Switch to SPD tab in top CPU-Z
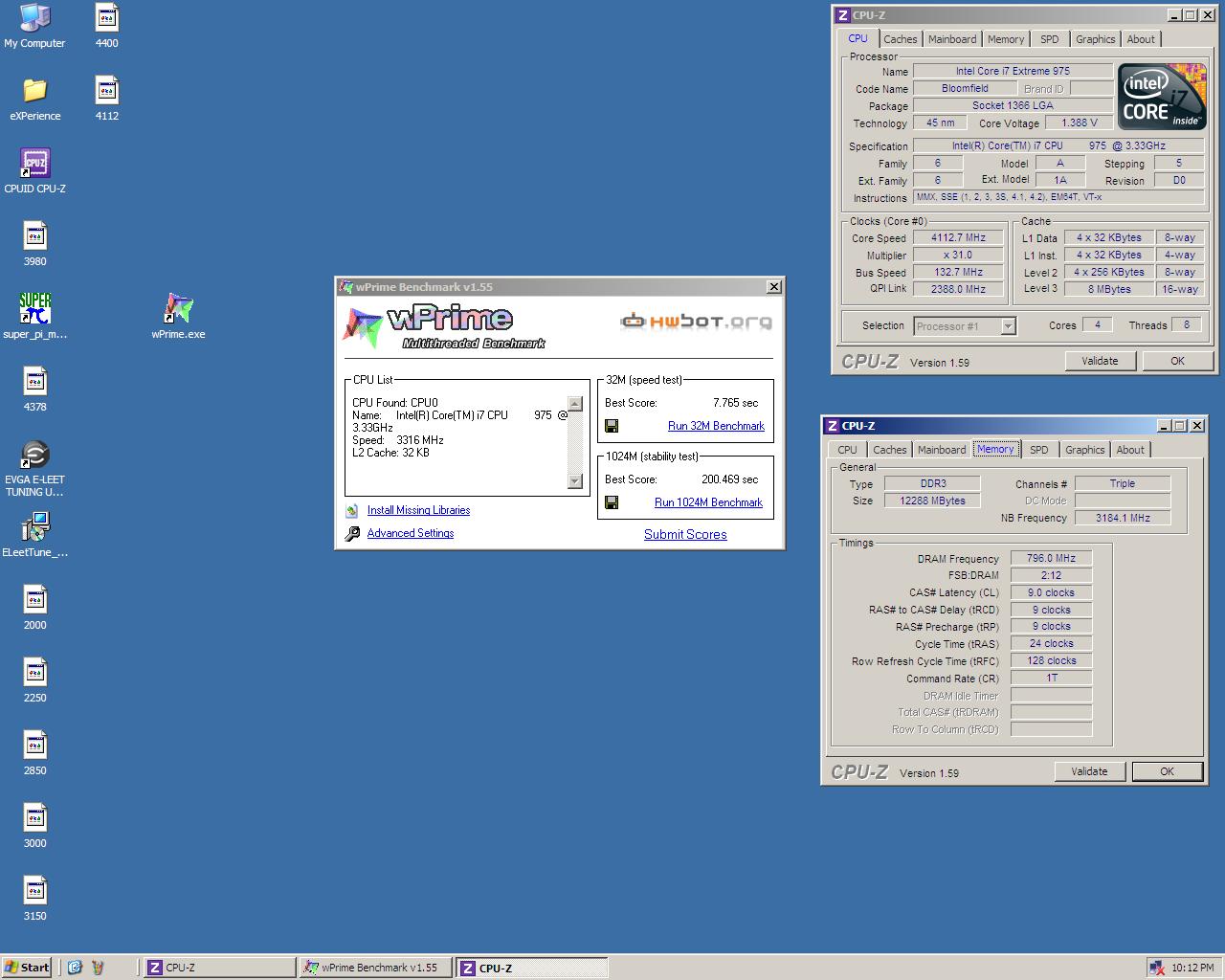The image size is (1225, 980). 1050,39
